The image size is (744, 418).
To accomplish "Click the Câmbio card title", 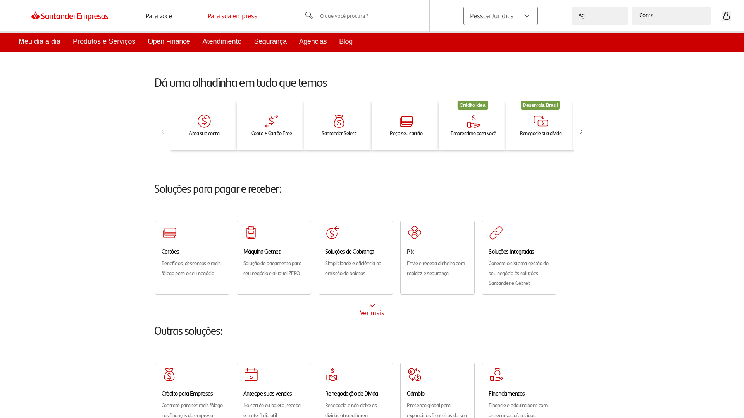I will [x=416, y=394].
